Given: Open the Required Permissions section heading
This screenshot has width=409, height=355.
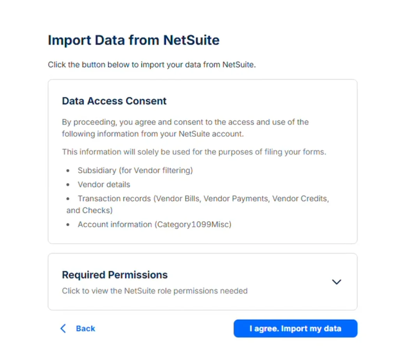Looking at the screenshot, I should click(x=115, y=275).
